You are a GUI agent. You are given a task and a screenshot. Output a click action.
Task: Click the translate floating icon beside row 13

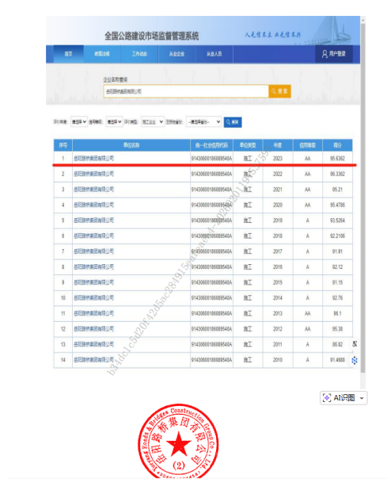click(355, 344)
